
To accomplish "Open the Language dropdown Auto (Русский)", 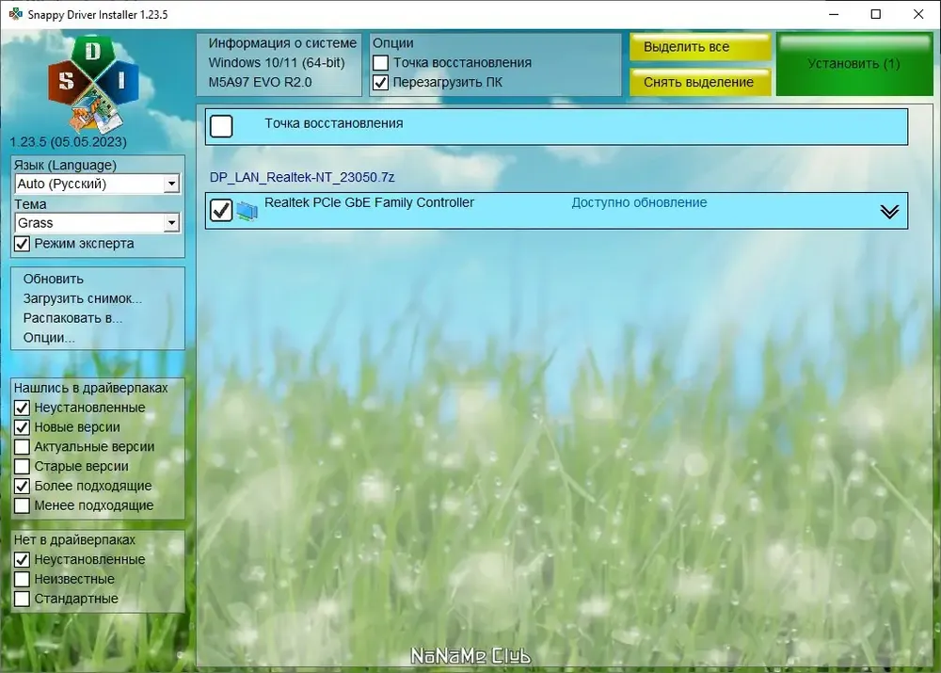I will coord(97,184).
